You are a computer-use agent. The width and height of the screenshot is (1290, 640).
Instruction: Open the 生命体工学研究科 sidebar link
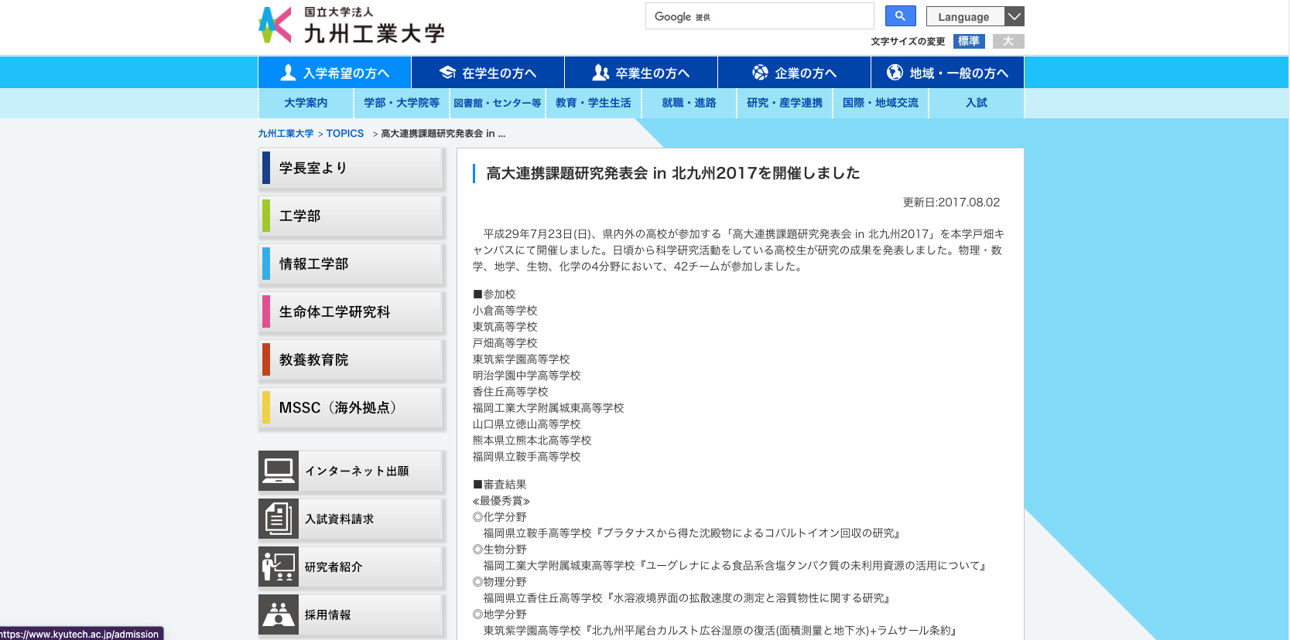tap(352, 312)
